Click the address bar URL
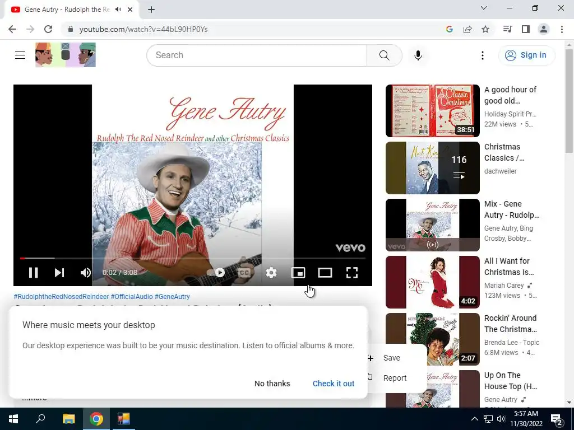The width and height of the screenshot is (574, 430). [x=143, y=29]
